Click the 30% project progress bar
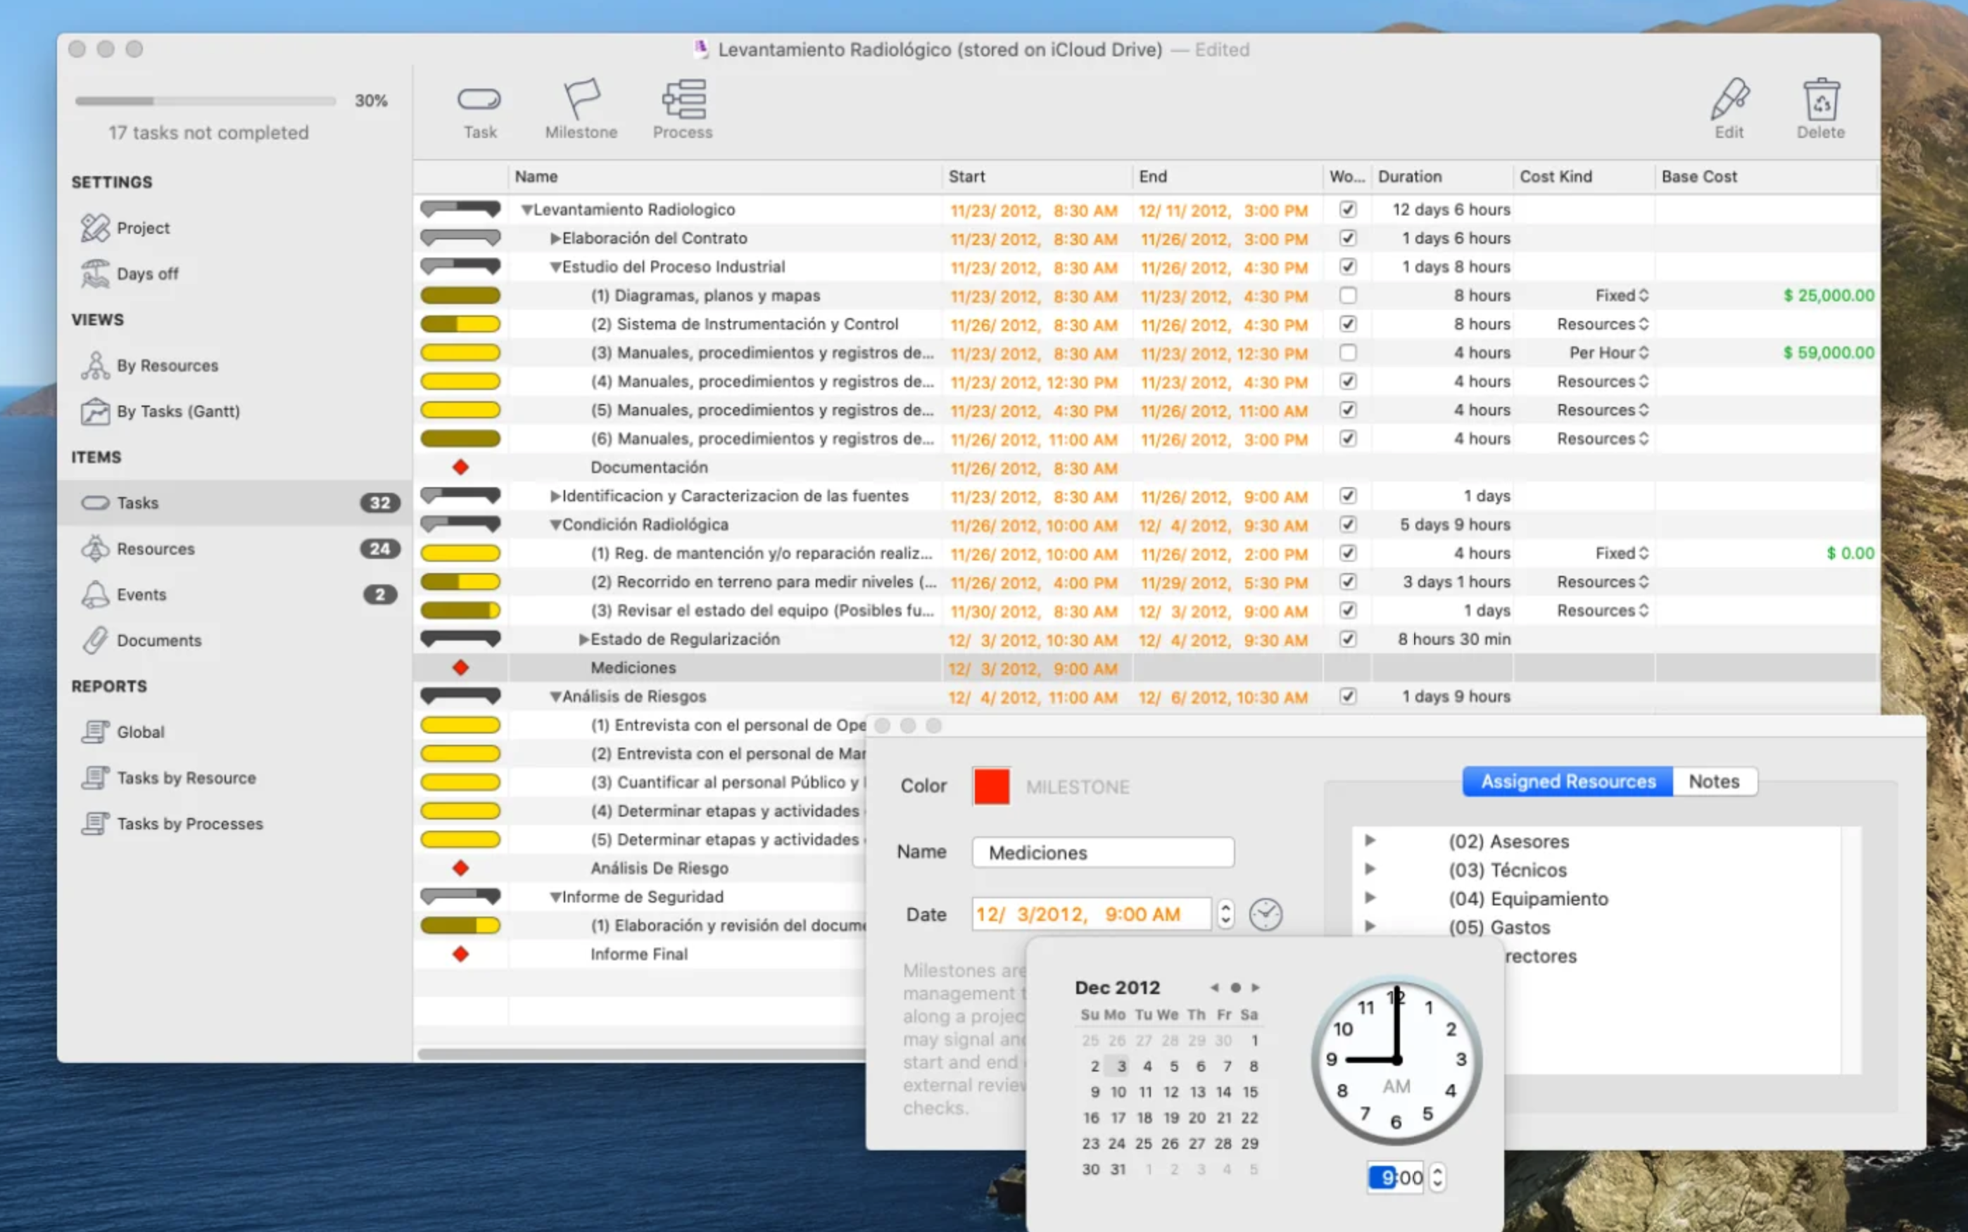 (x=206, y=101)
